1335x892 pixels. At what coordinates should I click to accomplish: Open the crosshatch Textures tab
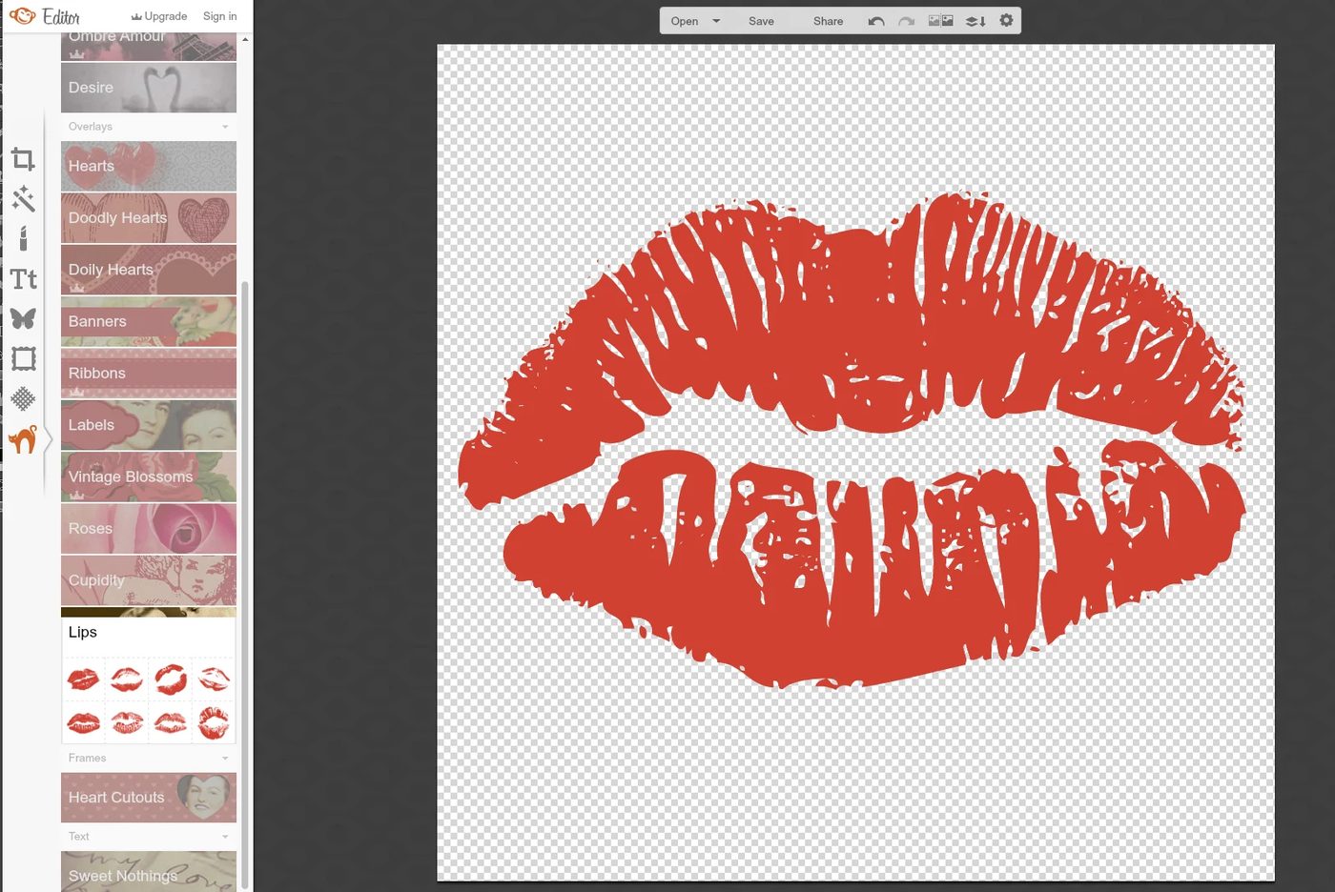(x=23, y=398)
